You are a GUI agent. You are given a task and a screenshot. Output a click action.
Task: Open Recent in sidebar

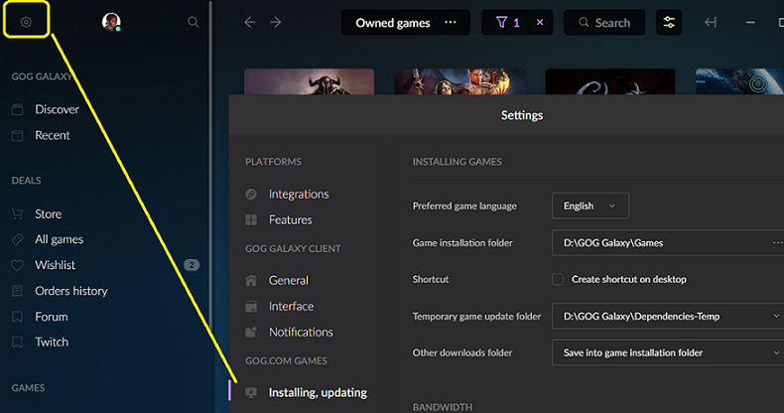click(x=53, y=135)
